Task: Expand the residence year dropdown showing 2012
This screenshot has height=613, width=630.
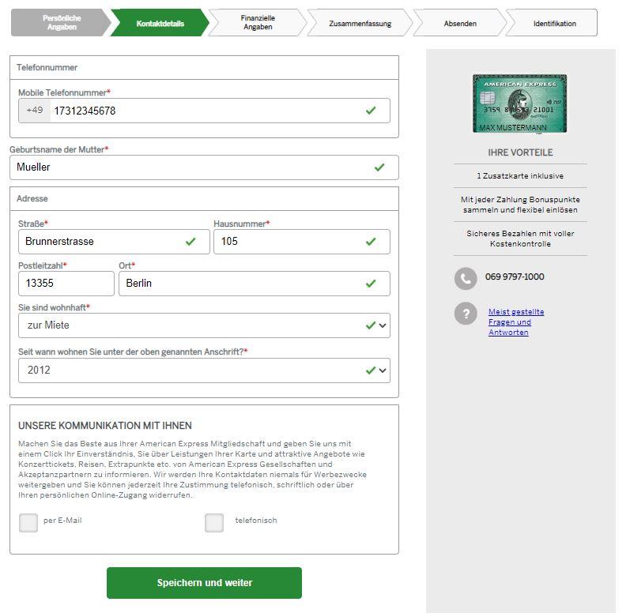Action: [x=204, y=370]
